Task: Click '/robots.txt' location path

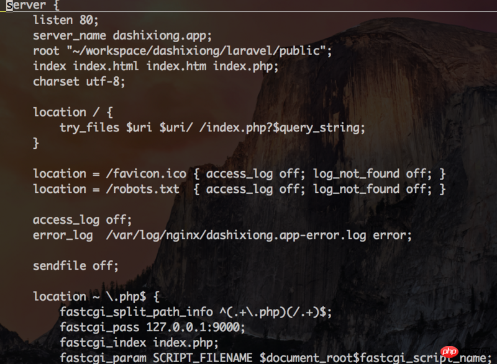Action: (x=143, y=189)
